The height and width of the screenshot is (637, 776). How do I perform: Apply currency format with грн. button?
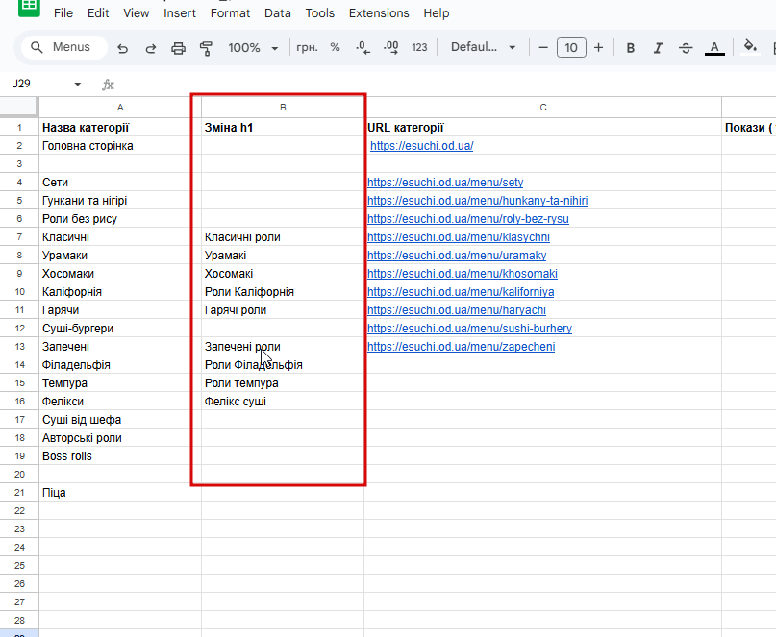click(307, 47)
